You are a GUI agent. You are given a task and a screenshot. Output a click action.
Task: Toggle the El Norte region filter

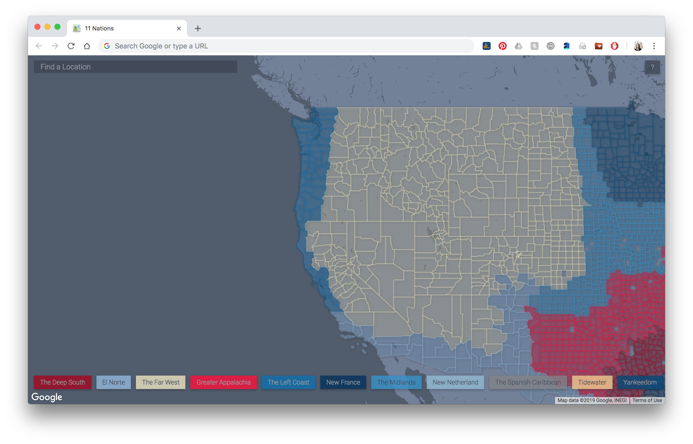point(113,382)
